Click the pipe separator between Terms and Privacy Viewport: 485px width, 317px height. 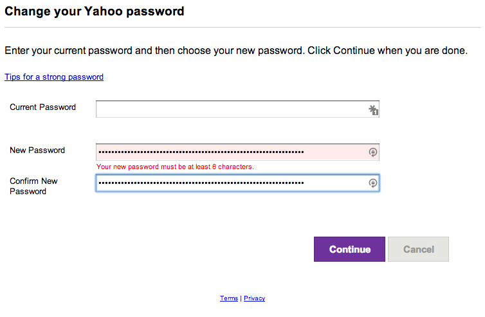pyautogui.click(x=241, y=298)
